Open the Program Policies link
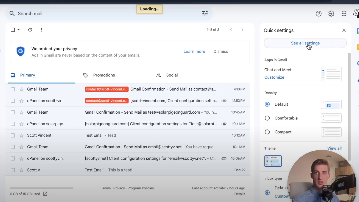Image resolution: width=359 pixels, height=202 pixels. [141, 188]
